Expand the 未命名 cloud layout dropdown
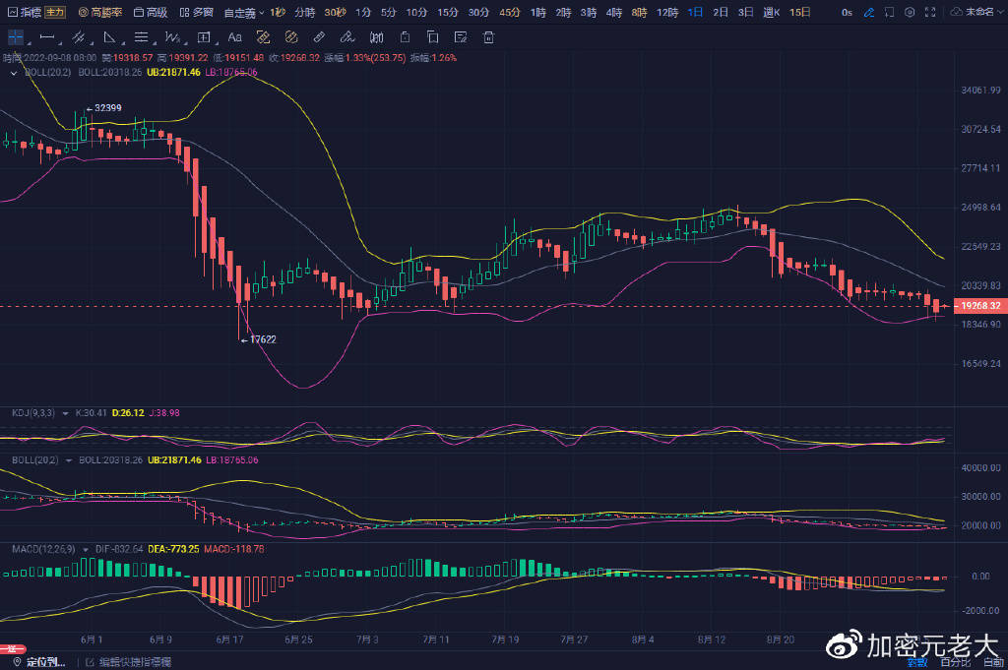Image resolution: width=1008 pixels, height=670 pixels. [976, 13]
